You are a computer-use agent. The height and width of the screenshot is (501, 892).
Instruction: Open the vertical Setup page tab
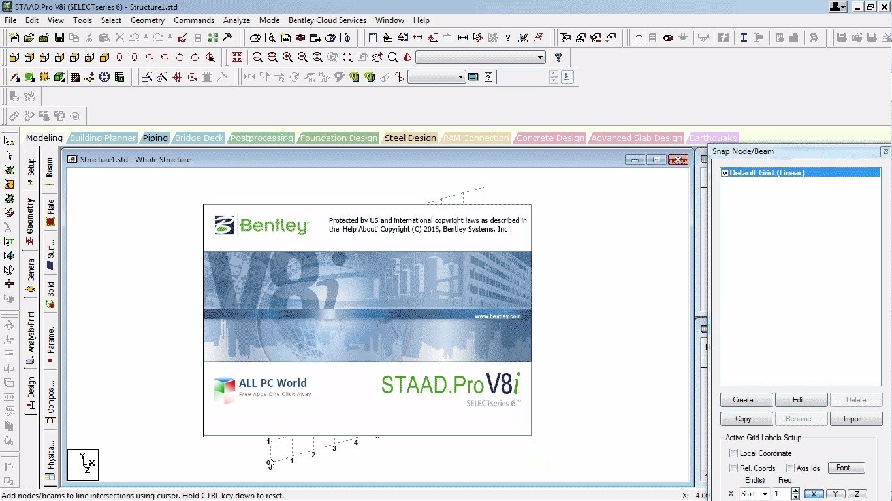coord(31,172)
